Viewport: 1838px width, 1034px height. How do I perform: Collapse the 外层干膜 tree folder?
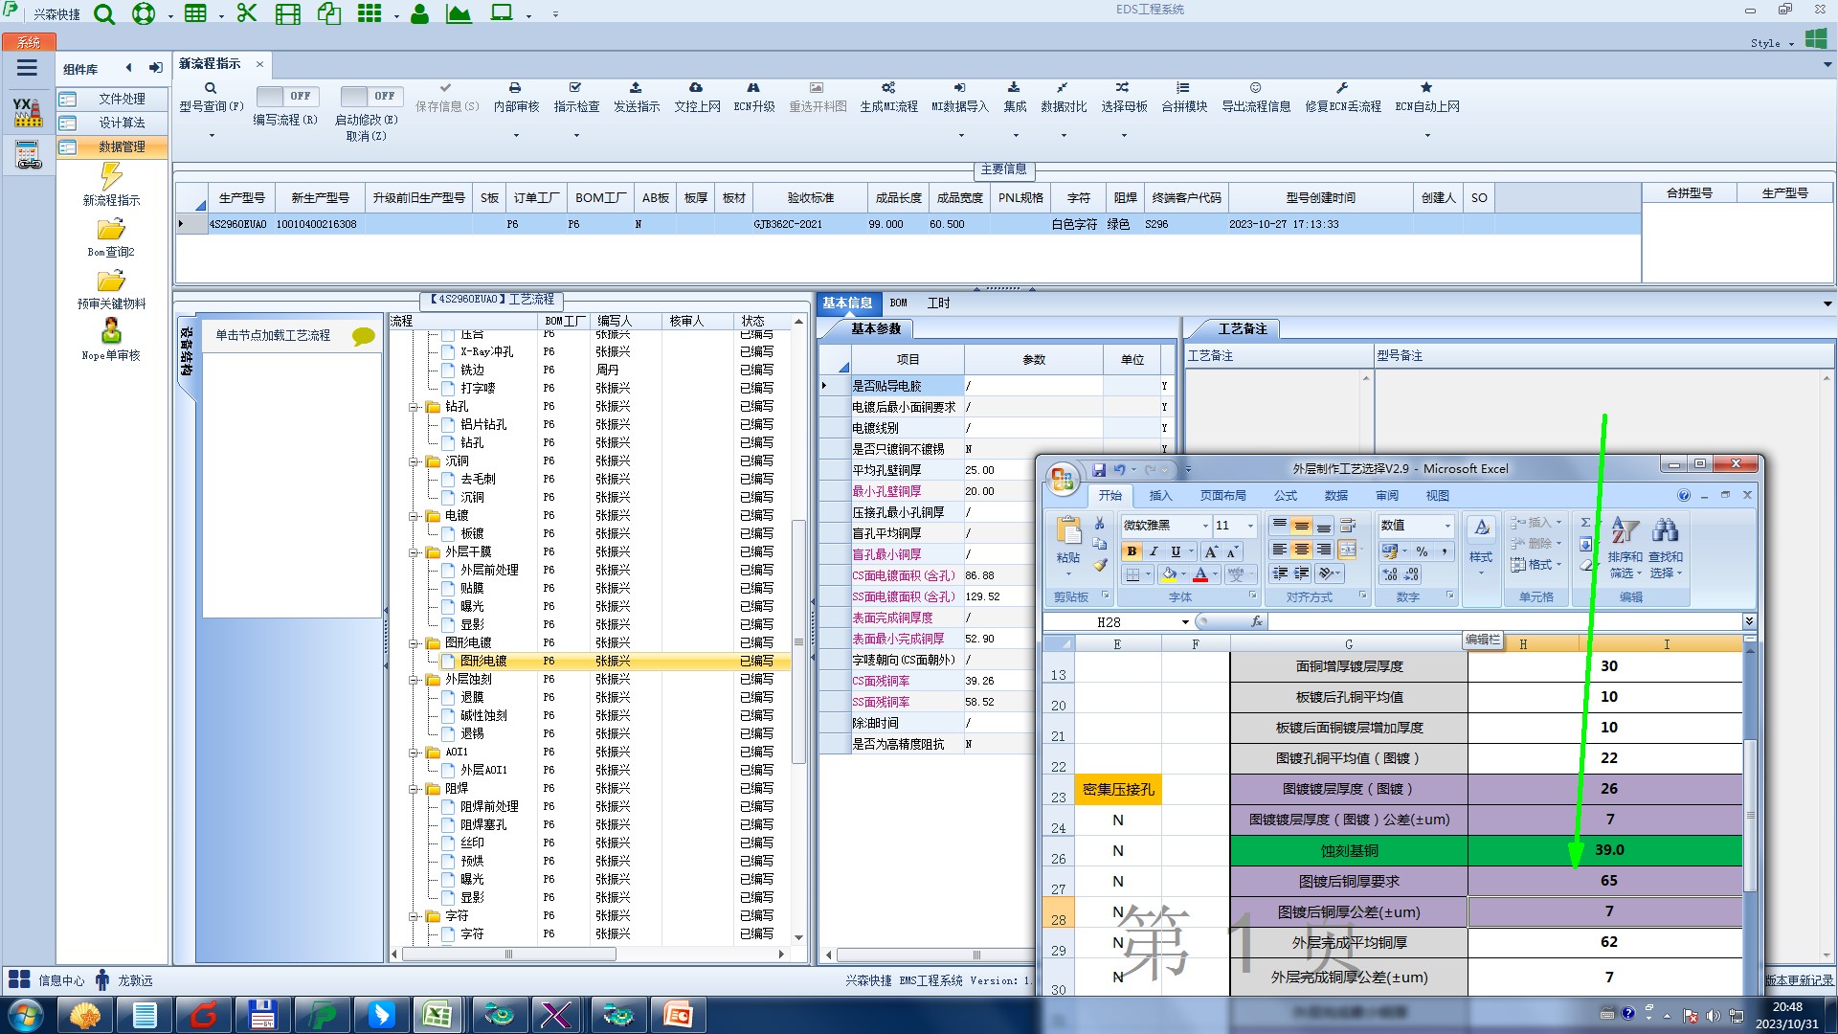415,552
